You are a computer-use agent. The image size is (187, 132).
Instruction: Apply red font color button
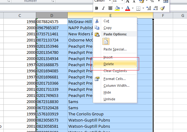click(x=128, y=8)
